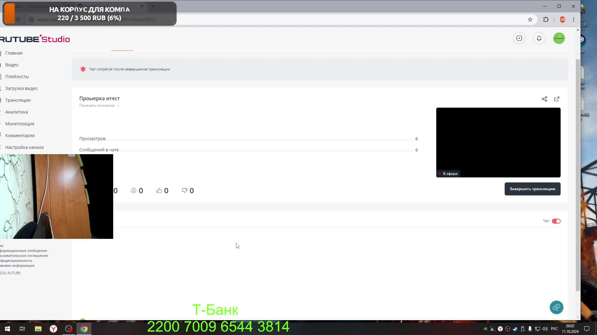Screen dimensions: 597x335
Task: Click the В эфире live badge
Action: click(448, 174)
